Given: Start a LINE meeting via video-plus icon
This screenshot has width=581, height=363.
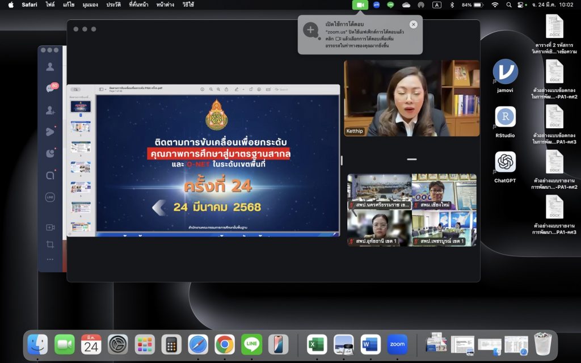Looking at the screenshot, I should 50,227.
